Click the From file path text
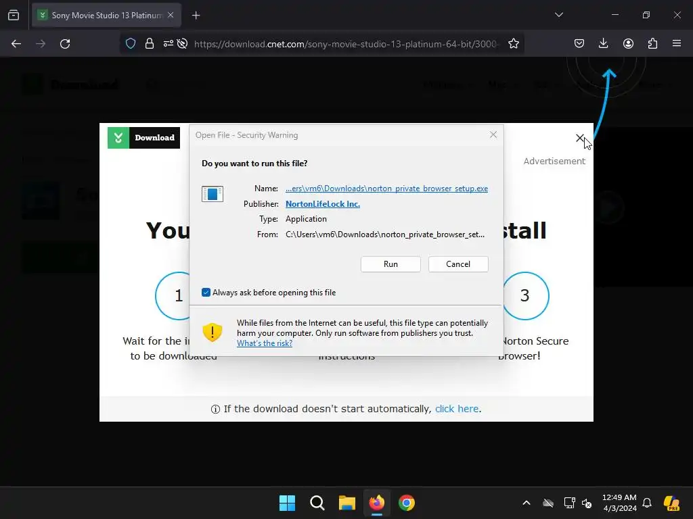The width and height of the screenshot is (693, 519). [385, 234]
